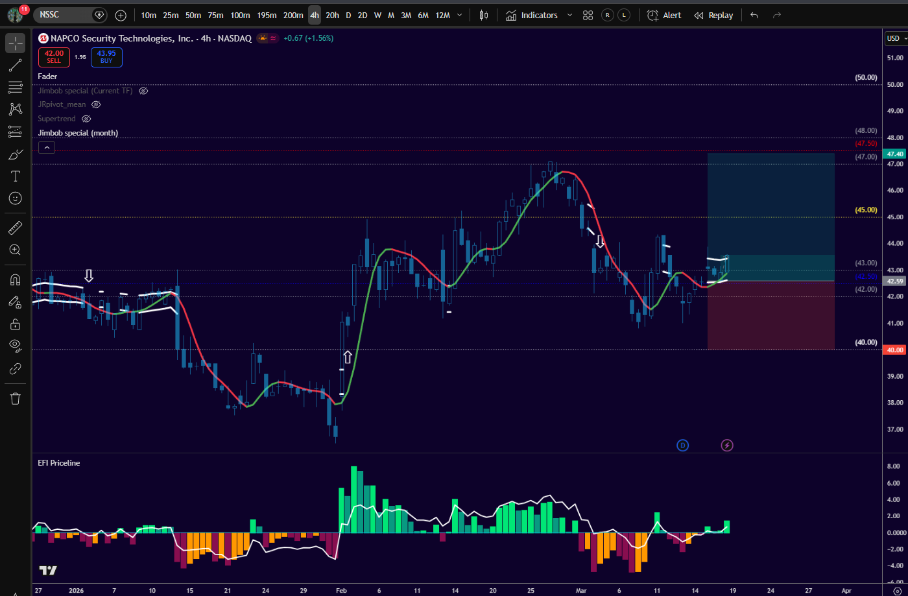
Task: Click the trash remove objects icon
Action: 16,398
